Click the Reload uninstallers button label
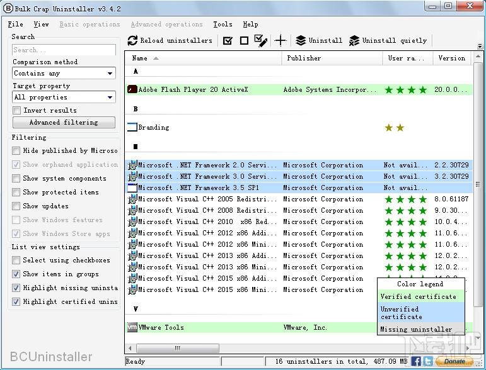 (176, 40)
